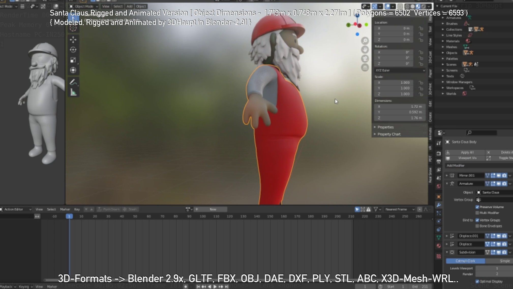This screenshot has height=289, width=513.
Task: Open the Nearest Frame snapping dropdown
Action: click(x=399, y=209)
